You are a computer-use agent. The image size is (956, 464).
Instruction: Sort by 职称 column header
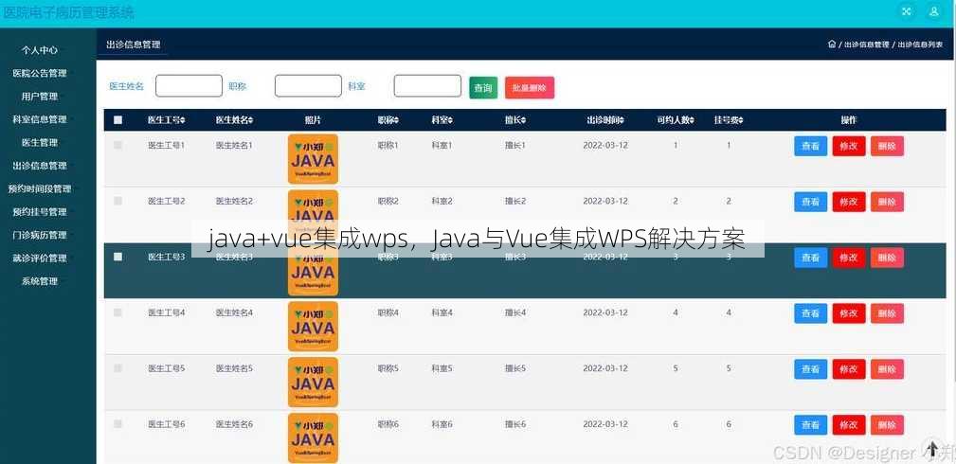(x=388, y=120)
